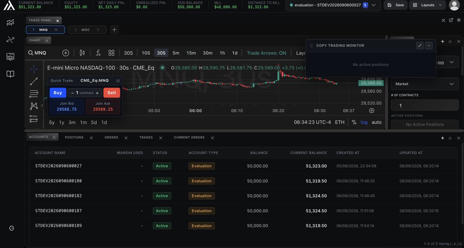Viewport: 464px width, 248px height.
Task: Open the charts section in left sidebar
Action: coord(10,22)
